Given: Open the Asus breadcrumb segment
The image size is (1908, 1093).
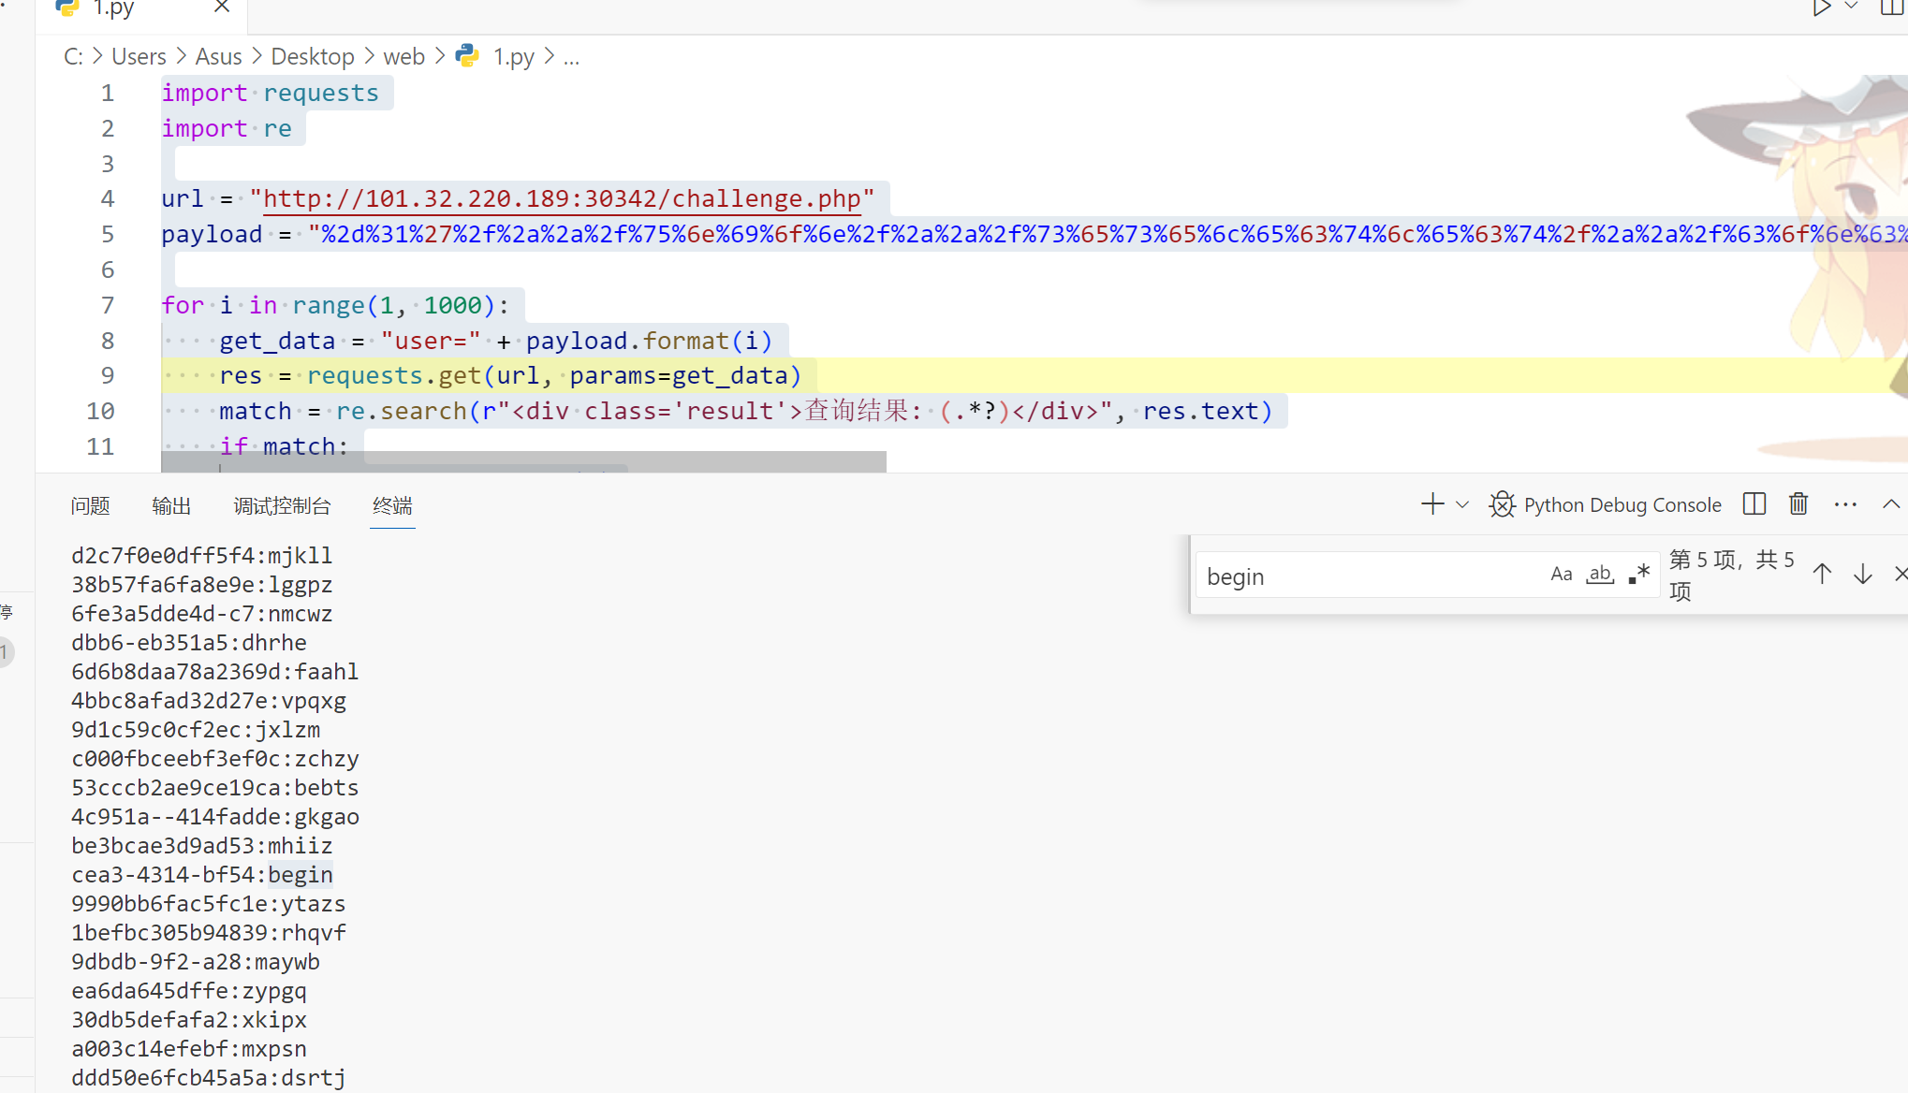Looking at the screenshot, I should pyautogui.click(x=218, y=57).
